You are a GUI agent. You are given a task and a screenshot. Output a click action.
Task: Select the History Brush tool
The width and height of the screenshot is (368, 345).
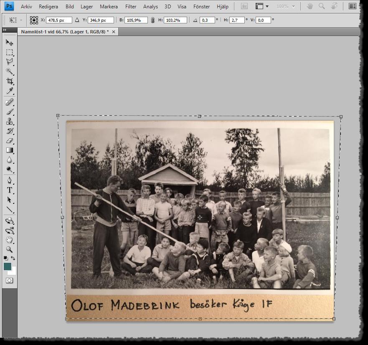point(9,131)
